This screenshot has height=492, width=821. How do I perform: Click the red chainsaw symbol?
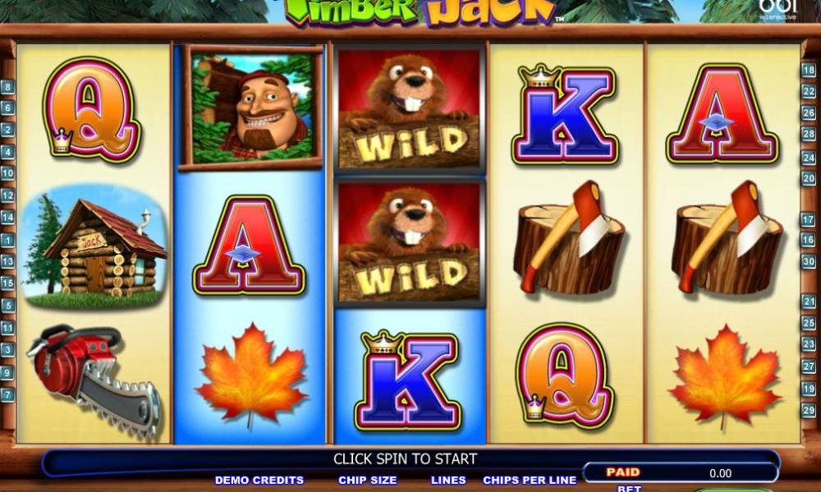pyautogui.click(x=94, y=380)
